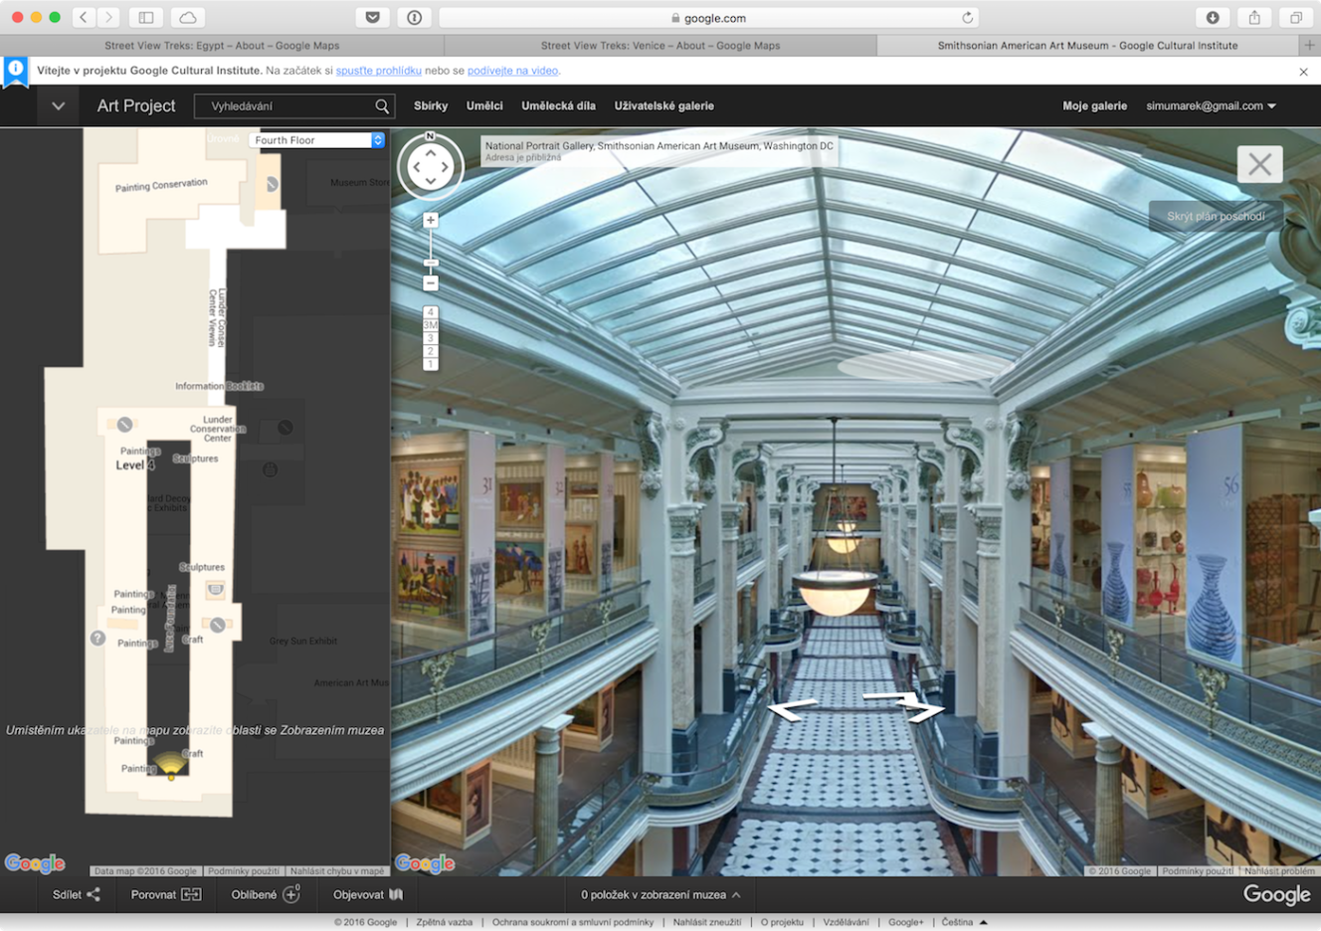Click the Pocket extension icon
Screen dimensions: 1321x931
[373, 17]
